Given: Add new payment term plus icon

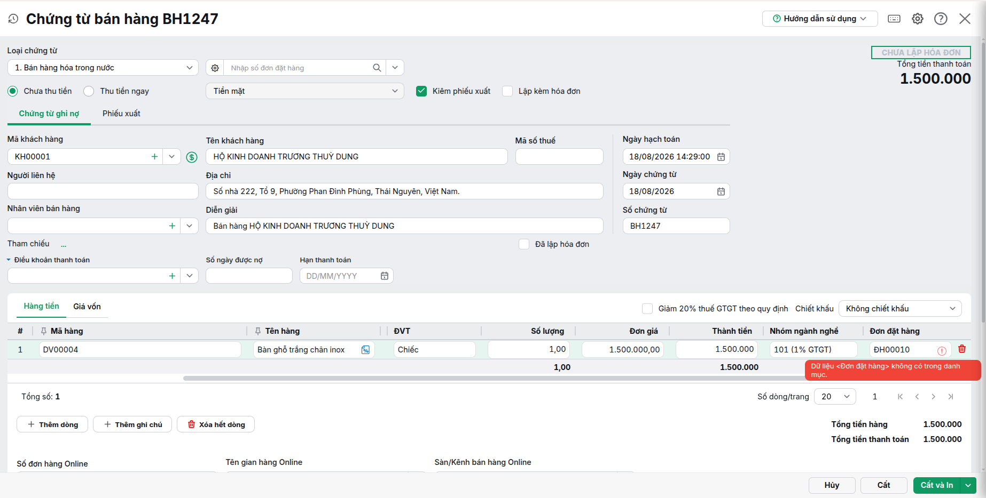Looking at the screenshot, I should pyautogui.click(x=172, y=276).
